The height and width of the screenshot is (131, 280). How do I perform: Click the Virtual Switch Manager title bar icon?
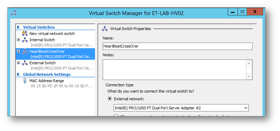click(13, 13)
